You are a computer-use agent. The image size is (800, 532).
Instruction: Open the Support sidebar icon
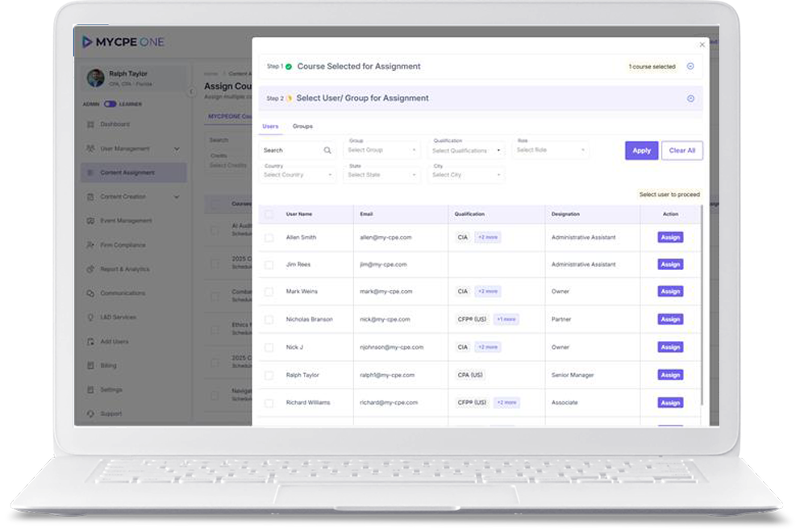pos(91,414)
